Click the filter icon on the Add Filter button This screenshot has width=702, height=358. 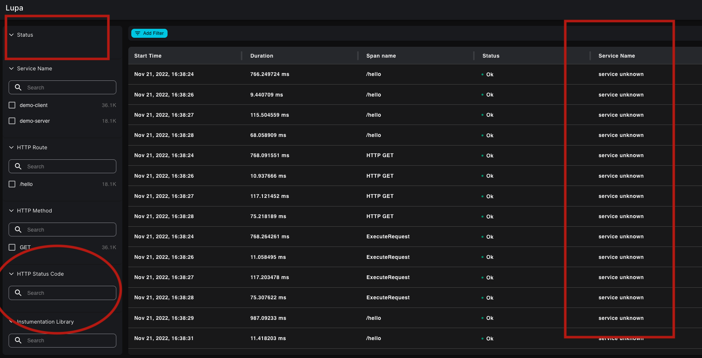pyautogui.click(x=138, y=33)
